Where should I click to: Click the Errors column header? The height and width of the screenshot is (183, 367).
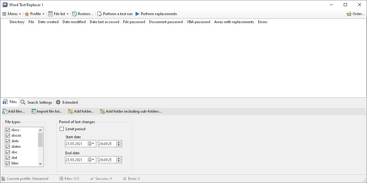pyautogui.click(x=263, y=22)
